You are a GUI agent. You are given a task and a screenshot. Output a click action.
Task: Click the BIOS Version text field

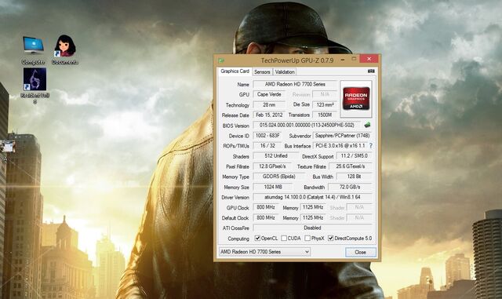coord(307,125)
